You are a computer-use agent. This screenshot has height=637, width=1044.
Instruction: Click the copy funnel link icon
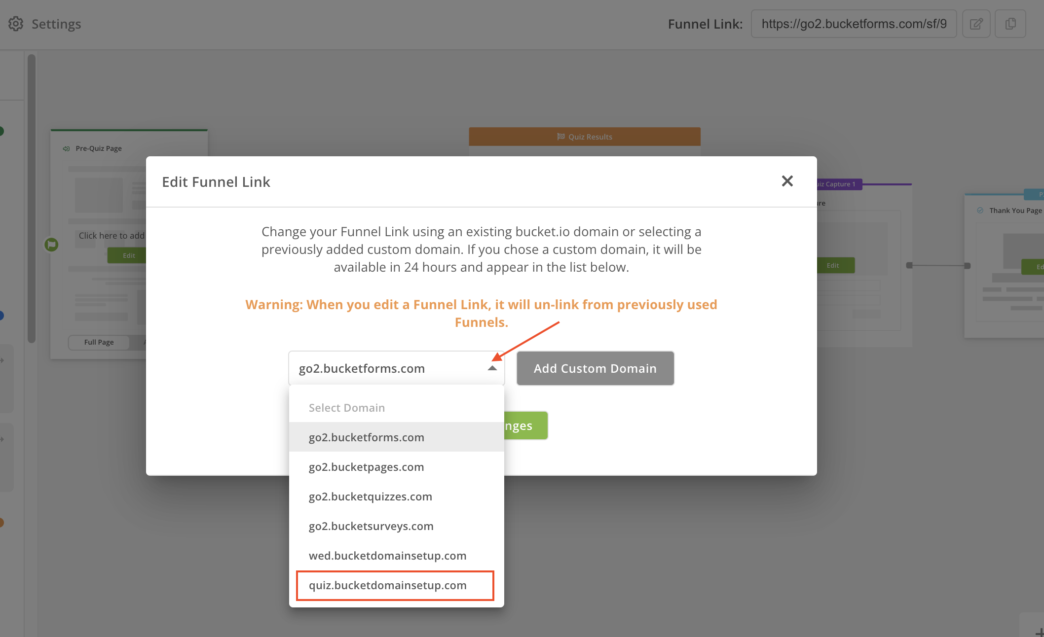pos(1010,24)
